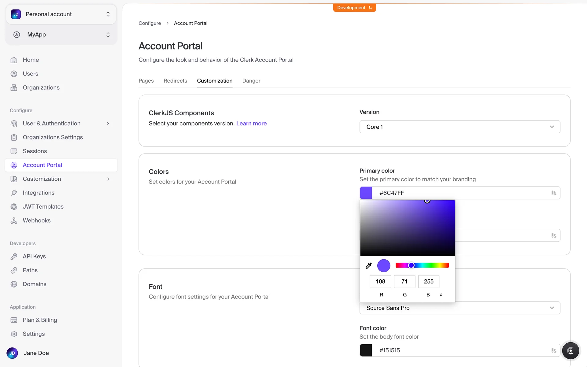Viewport: 587px width, 367px height.
Task: Click the Integrations plug icon
Action: point(14,193)
